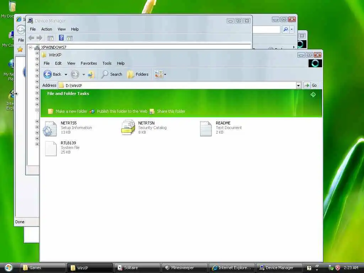364x273 pixels.
Task: Open the Views icon in WinXP toolbar
Action: tap(159, 74)
